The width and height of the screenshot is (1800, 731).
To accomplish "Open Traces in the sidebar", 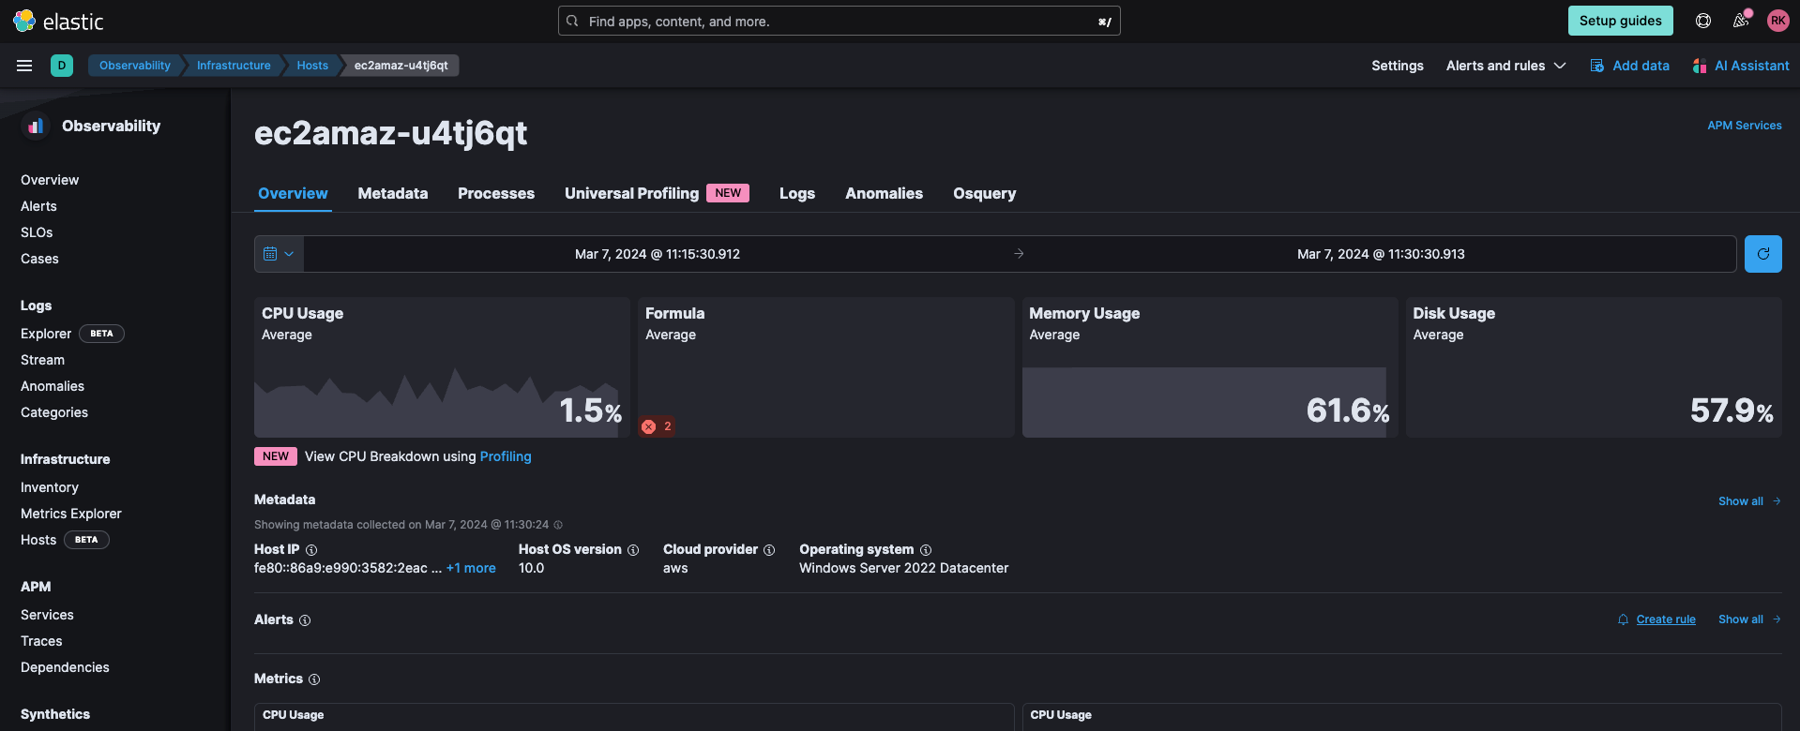I will (41, 641).
